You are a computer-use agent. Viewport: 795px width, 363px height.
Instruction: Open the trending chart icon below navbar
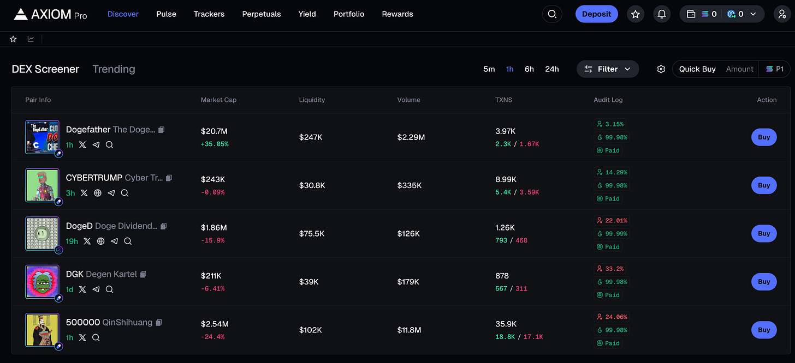31,39
